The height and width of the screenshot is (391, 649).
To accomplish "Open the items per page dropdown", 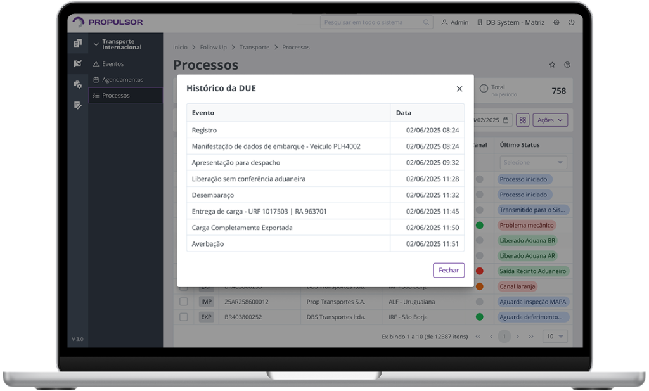I will click(556, 337).
